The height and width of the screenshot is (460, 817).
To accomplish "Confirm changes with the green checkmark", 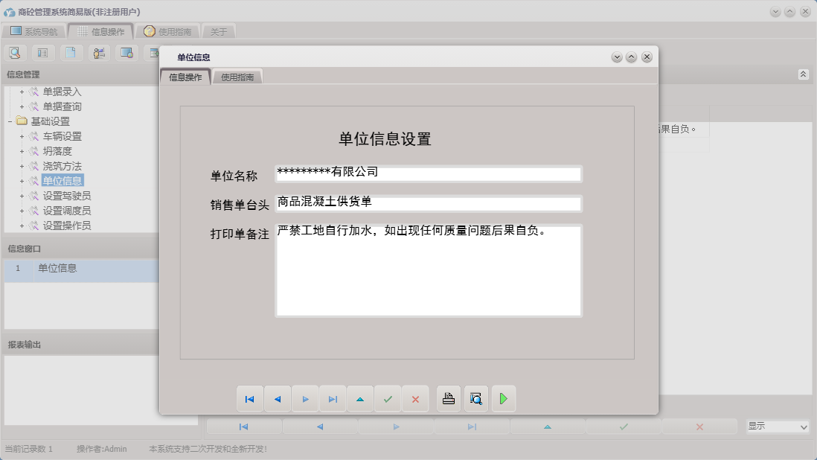I will pyautogui.click(x=388, y=398).
